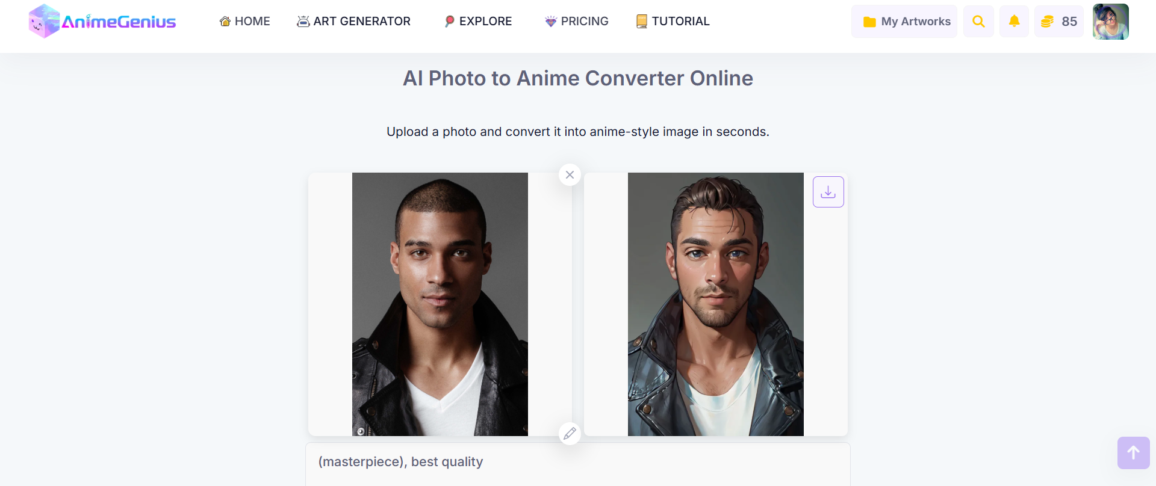Open the search icon in the header
Image resolution: width=1156 pixels, height=486 pixels.
tap(978, 21)
